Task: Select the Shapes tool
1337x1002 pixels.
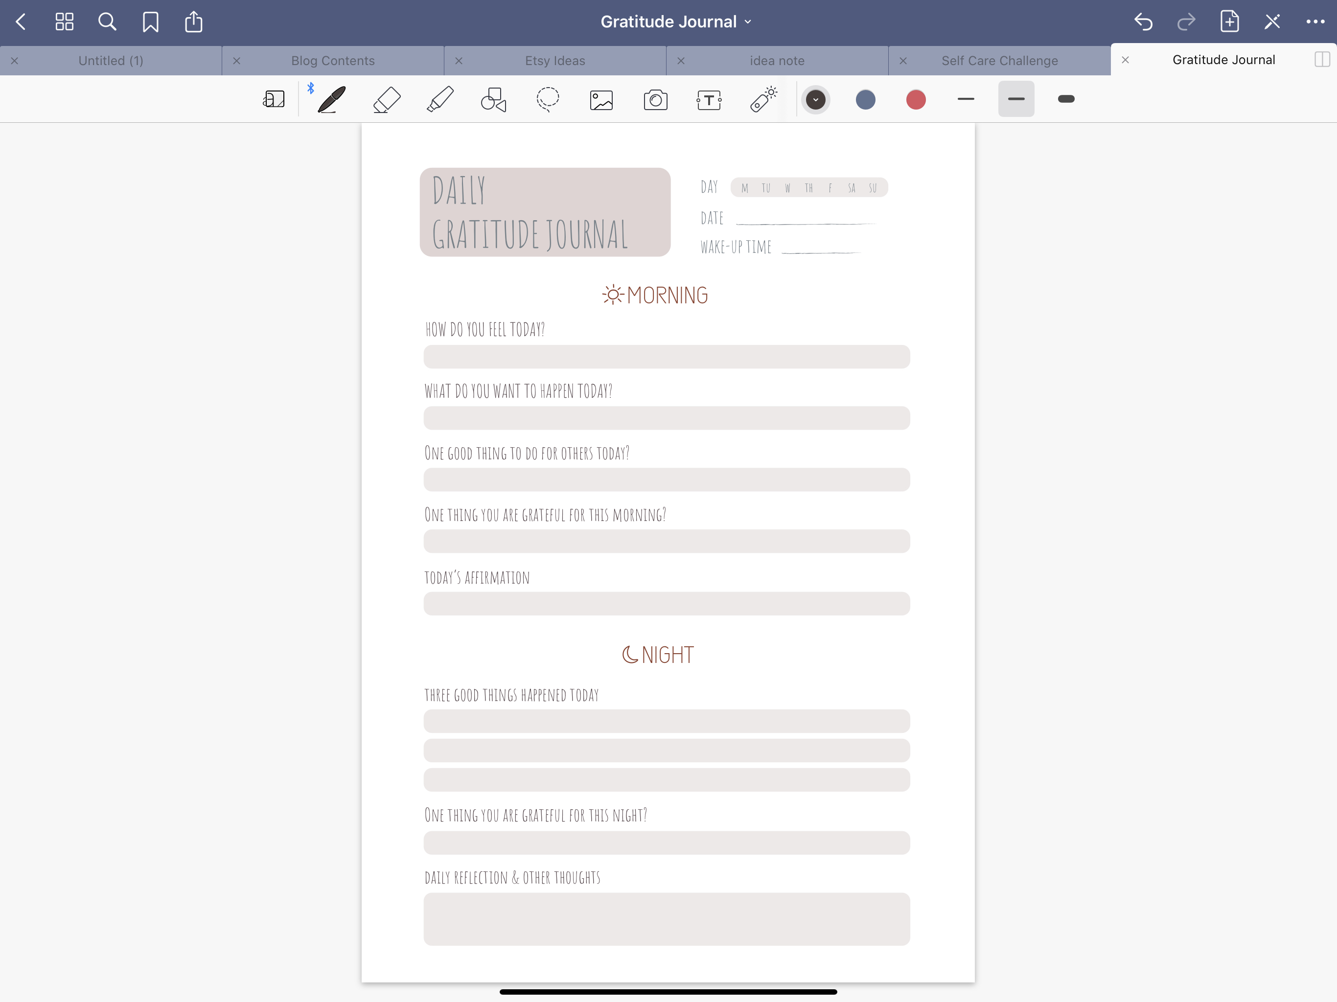Action: coord(493,100)
